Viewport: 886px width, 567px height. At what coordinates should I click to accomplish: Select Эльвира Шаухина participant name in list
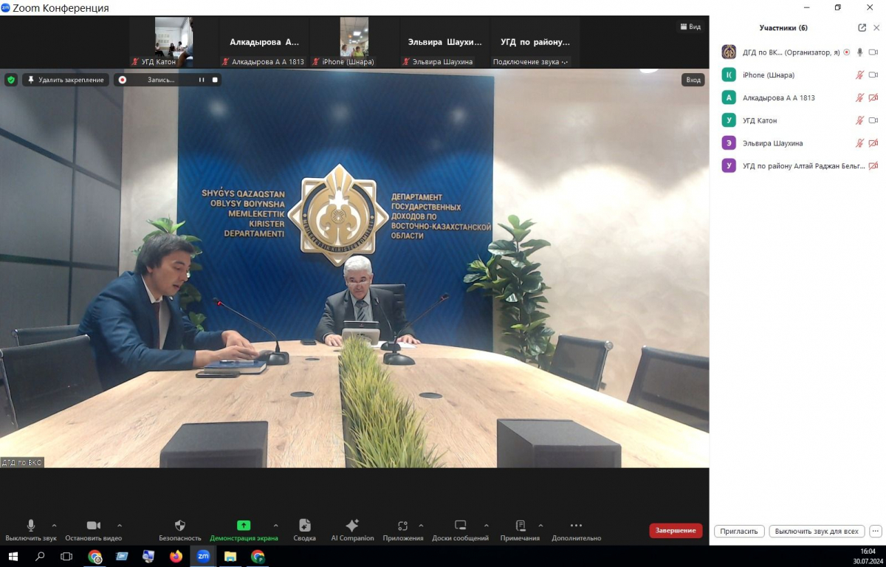click(772, 143)
